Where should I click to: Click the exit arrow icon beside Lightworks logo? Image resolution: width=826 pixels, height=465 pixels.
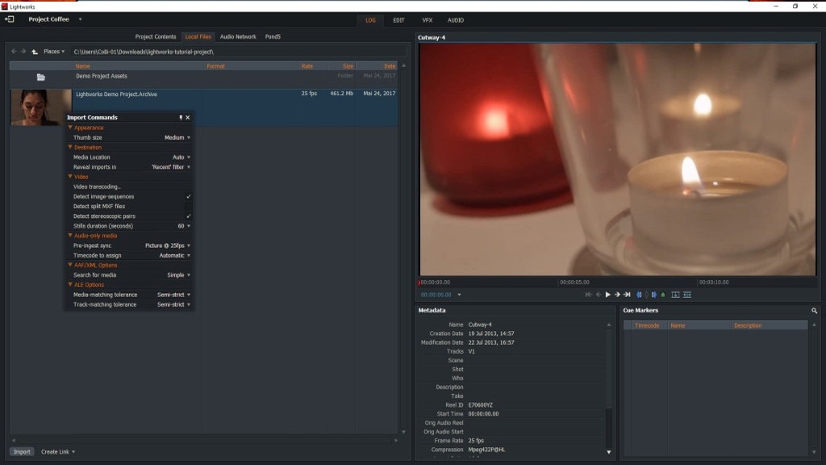point(10,19)
